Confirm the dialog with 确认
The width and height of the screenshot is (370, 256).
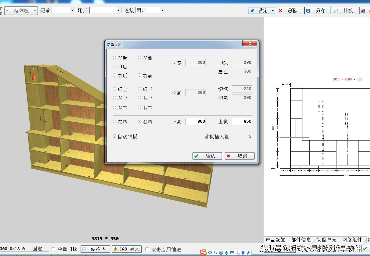click(x=207, y=156)
